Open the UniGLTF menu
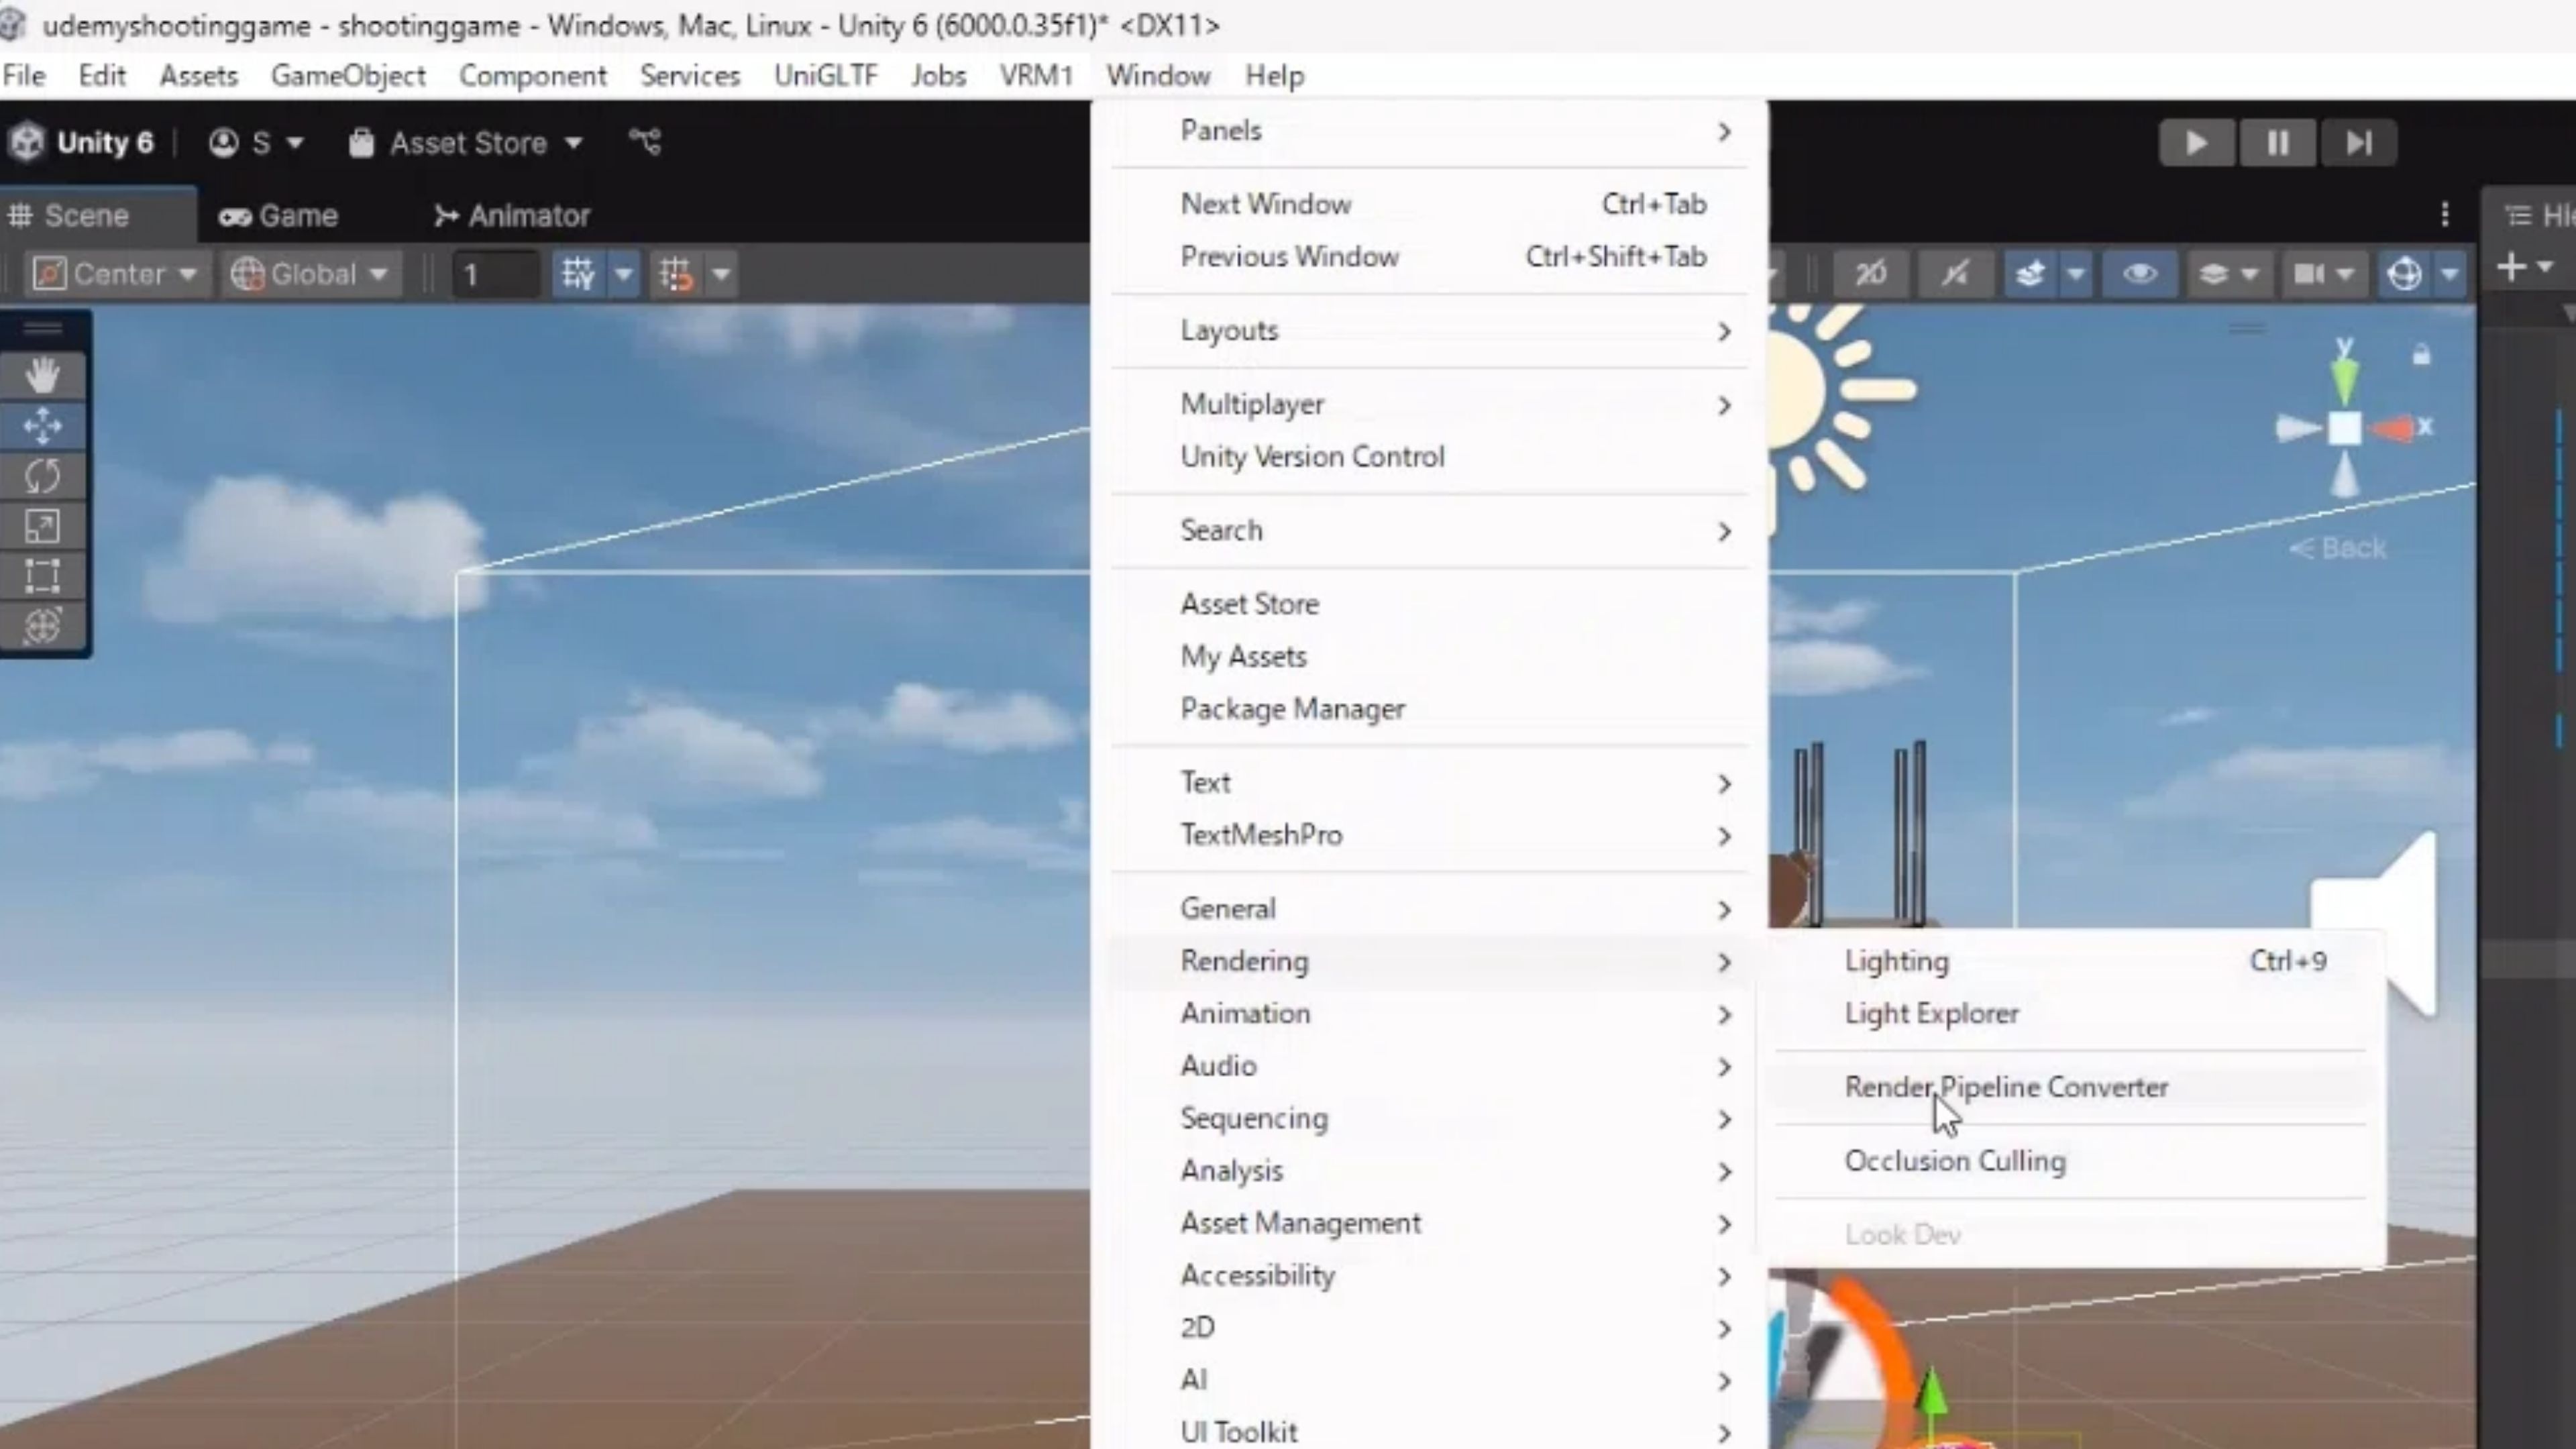 click(x=826, y=76)
